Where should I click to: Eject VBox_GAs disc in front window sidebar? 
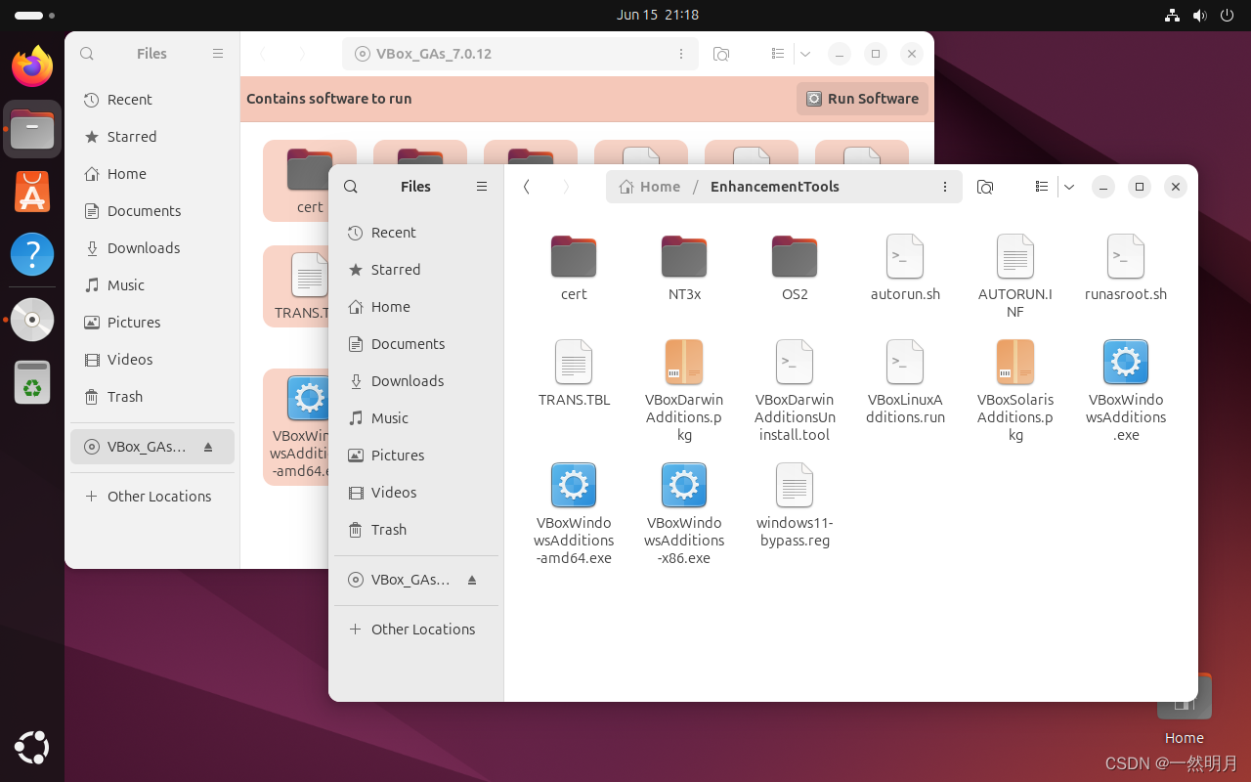pyautogui.click(x=472, y=580)
